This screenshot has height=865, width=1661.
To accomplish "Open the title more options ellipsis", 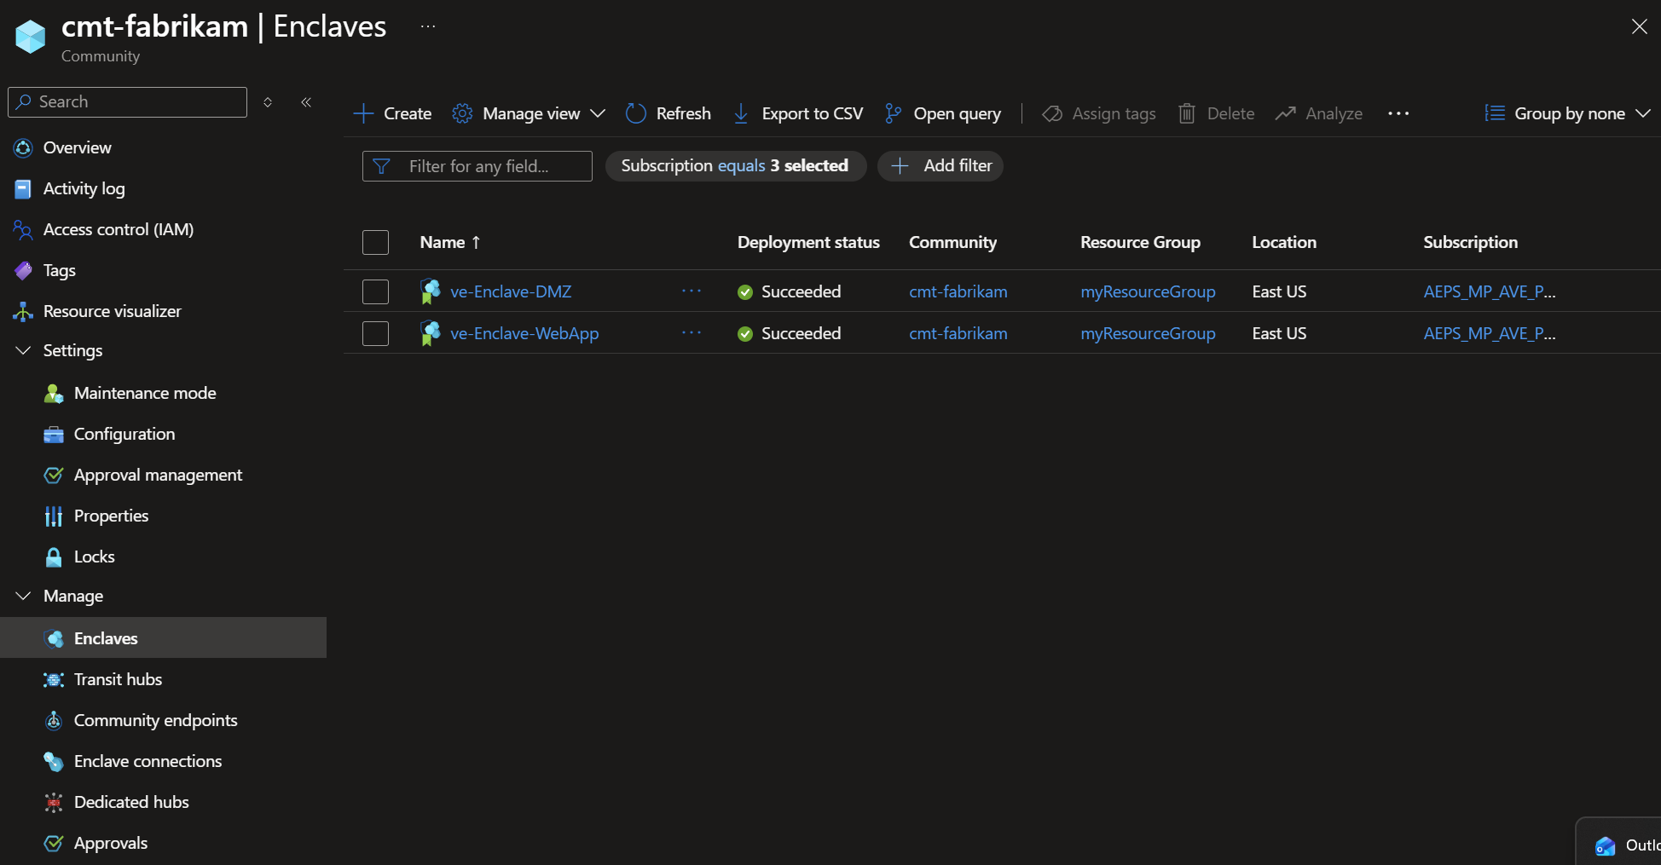I will (x=428, y=26).
